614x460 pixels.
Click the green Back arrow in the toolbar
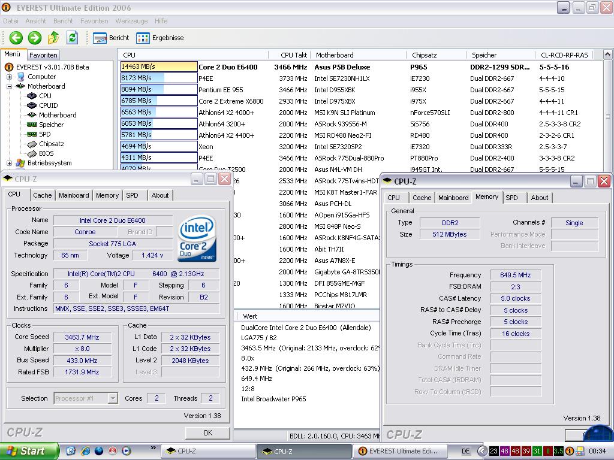coord(16,38)
